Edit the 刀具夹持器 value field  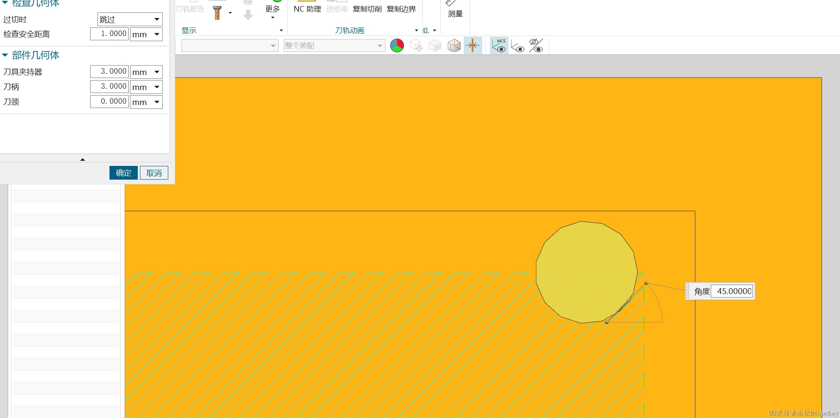pos(109,72)
